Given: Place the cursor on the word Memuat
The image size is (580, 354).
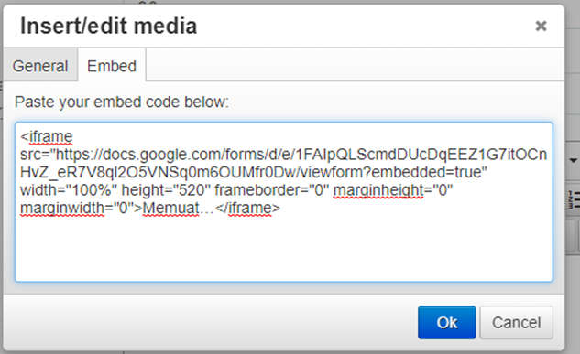Looking at the screenshot, I should 171,208.
